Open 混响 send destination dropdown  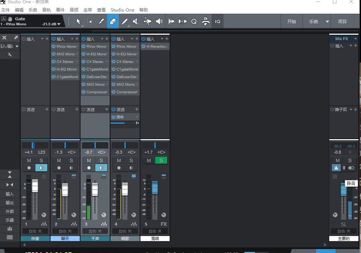tap(137, 117)
